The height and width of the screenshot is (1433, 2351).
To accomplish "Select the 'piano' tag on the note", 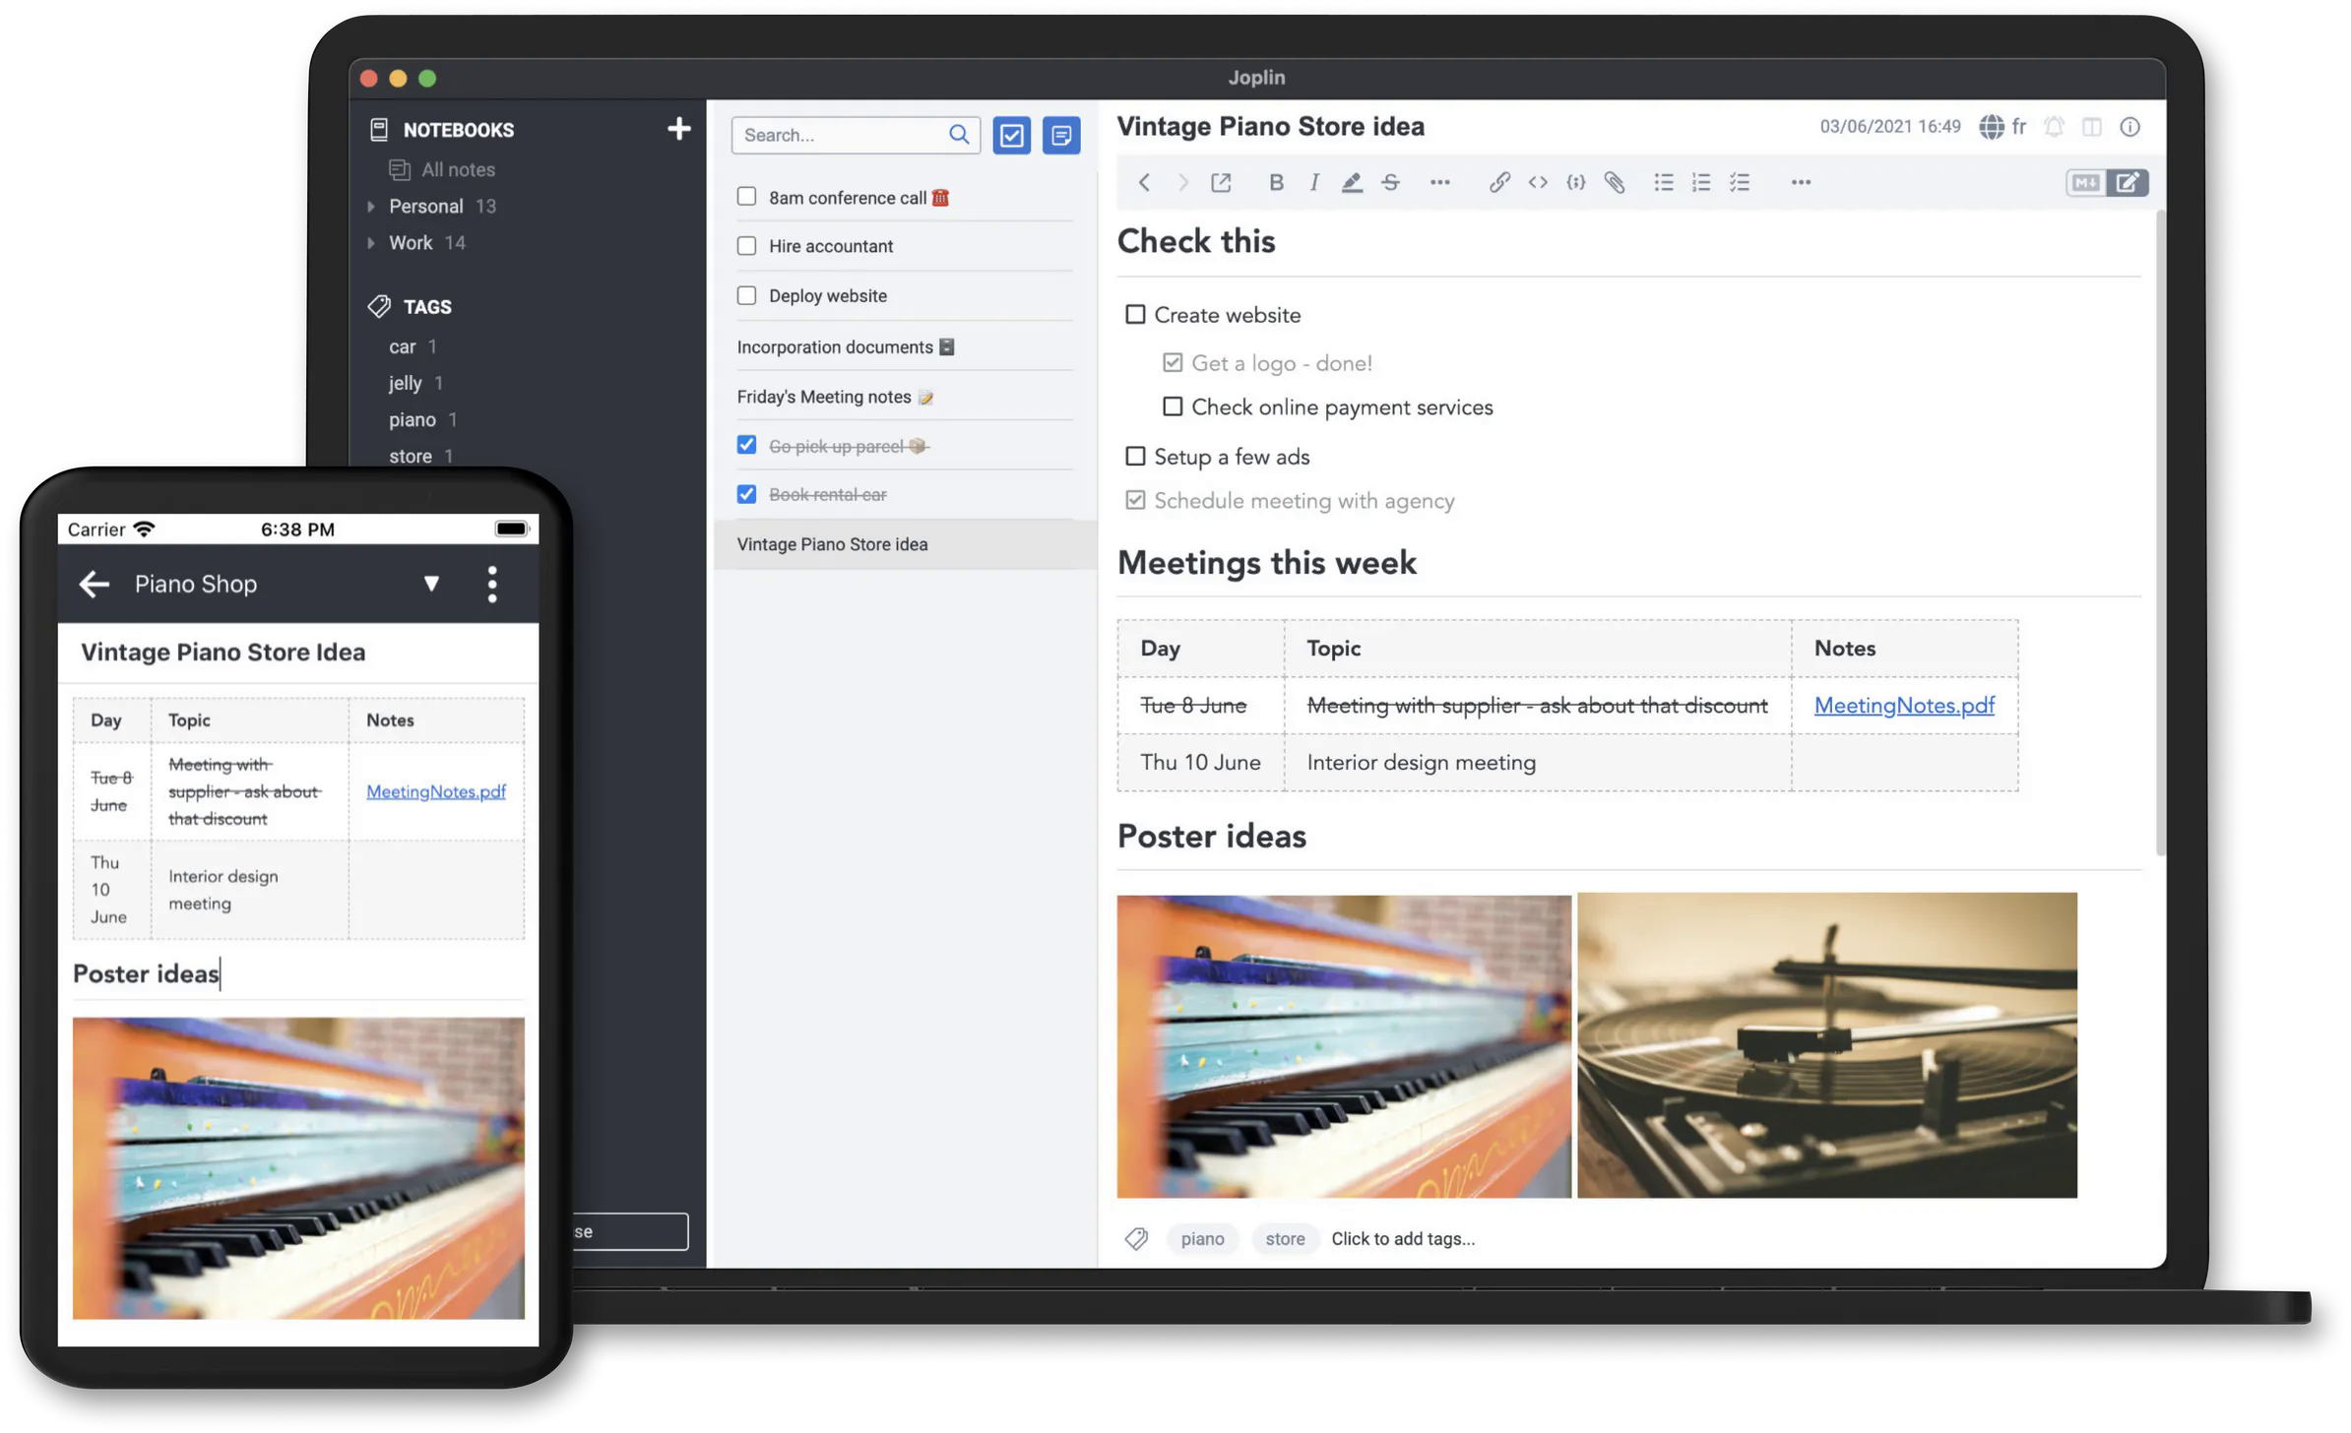I will [1201, 1238].
